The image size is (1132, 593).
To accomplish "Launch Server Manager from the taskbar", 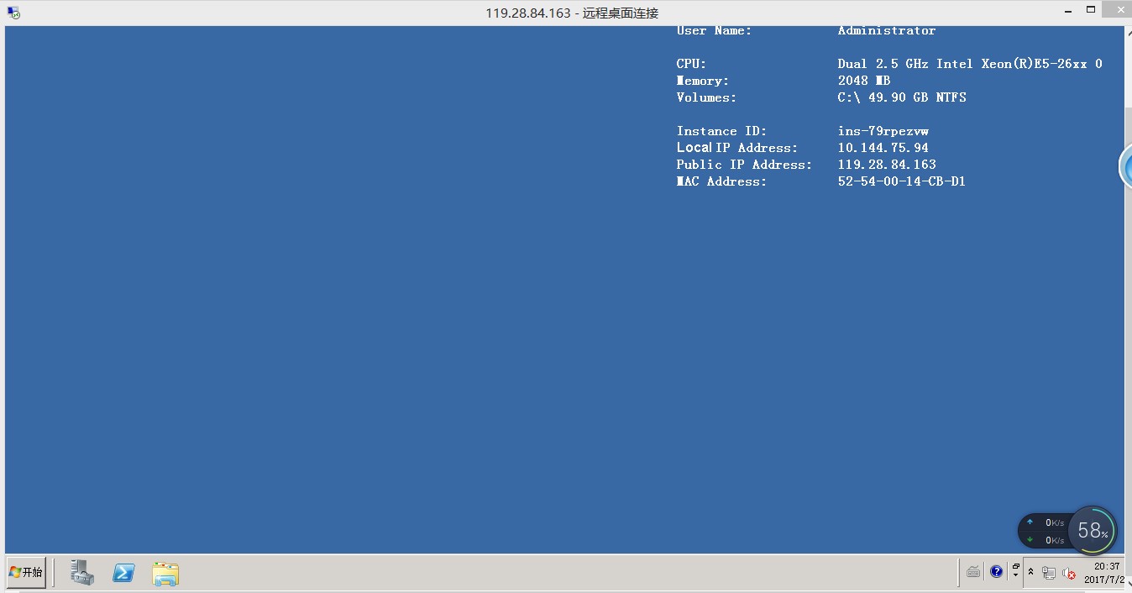I will coord(82,573).
